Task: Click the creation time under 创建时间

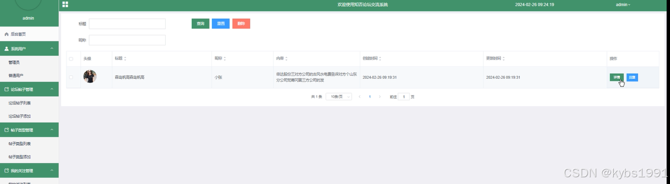Action: 380,77
